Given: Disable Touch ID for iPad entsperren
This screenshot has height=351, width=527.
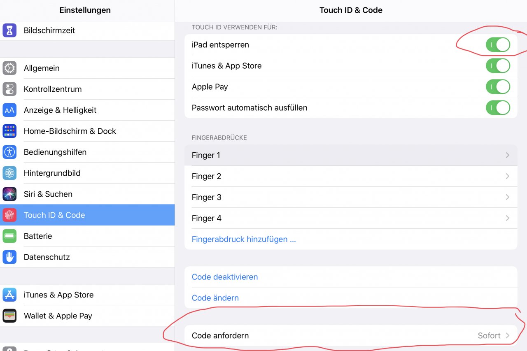Looking at the screenshot, I should [498, 44].
